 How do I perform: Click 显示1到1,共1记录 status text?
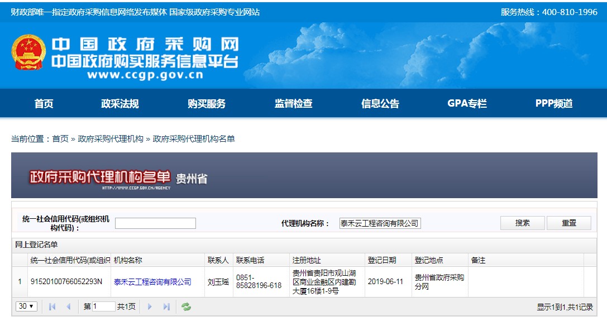pos(565,307)
